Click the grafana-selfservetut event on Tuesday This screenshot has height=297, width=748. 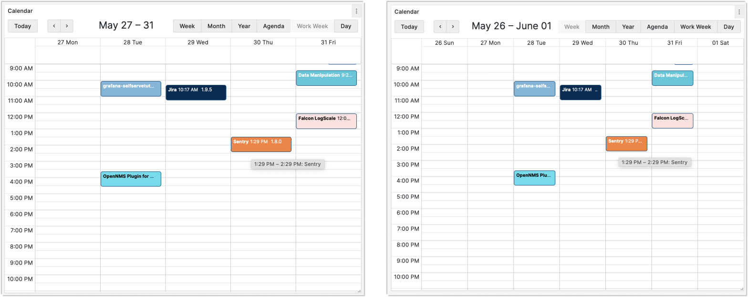point(131,89)
